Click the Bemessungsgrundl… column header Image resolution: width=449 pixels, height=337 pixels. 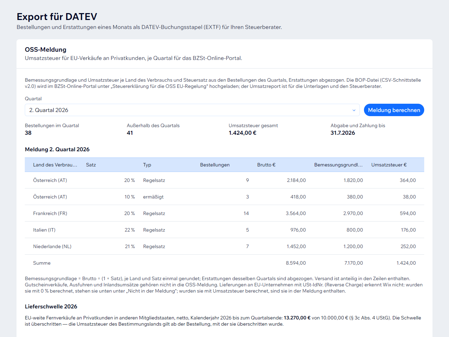[x=338, y=165]
